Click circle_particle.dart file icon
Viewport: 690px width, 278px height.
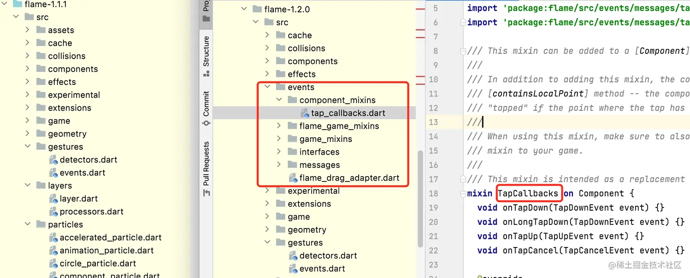pos(53,263)
